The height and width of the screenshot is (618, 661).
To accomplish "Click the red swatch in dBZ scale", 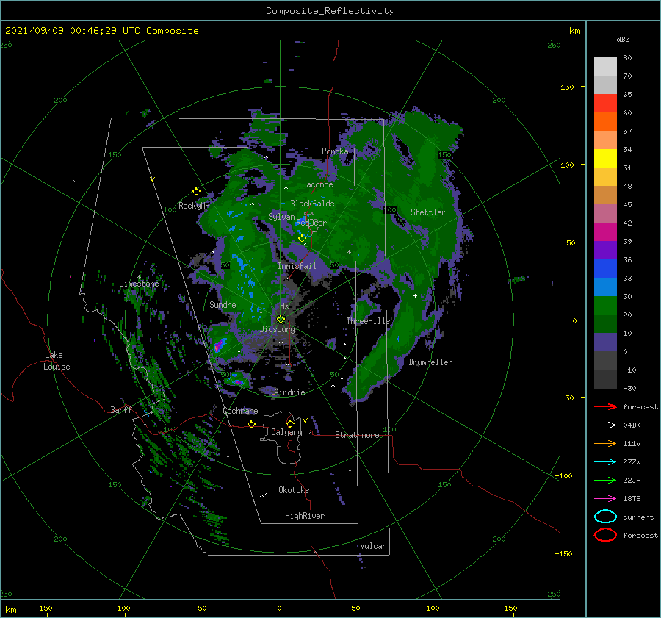I will click(x=605, y=104).
